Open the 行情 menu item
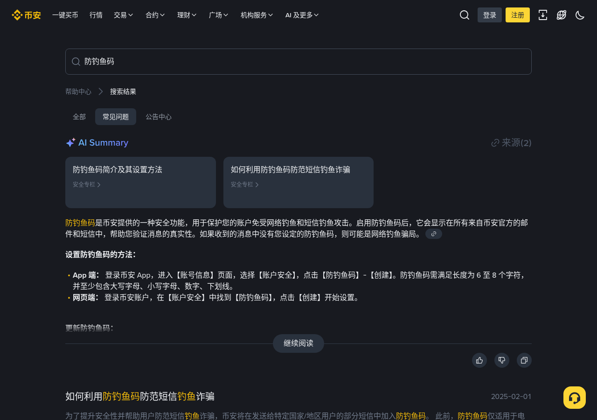Image resolution: width=597 pixels, height=420 pixels. pos(96,15)
